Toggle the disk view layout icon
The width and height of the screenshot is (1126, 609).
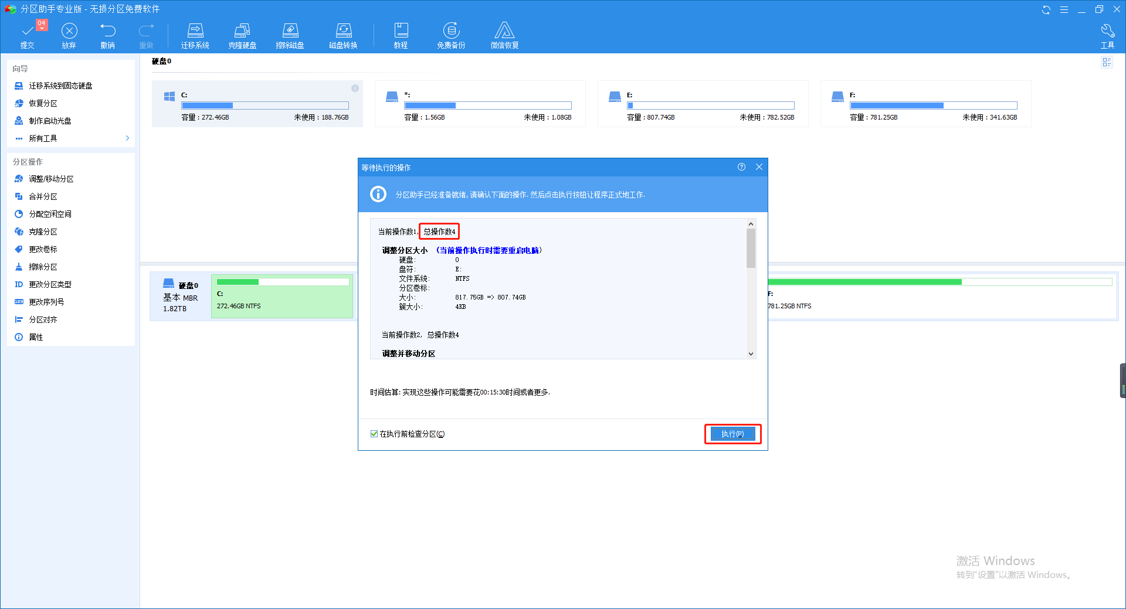1107,62
